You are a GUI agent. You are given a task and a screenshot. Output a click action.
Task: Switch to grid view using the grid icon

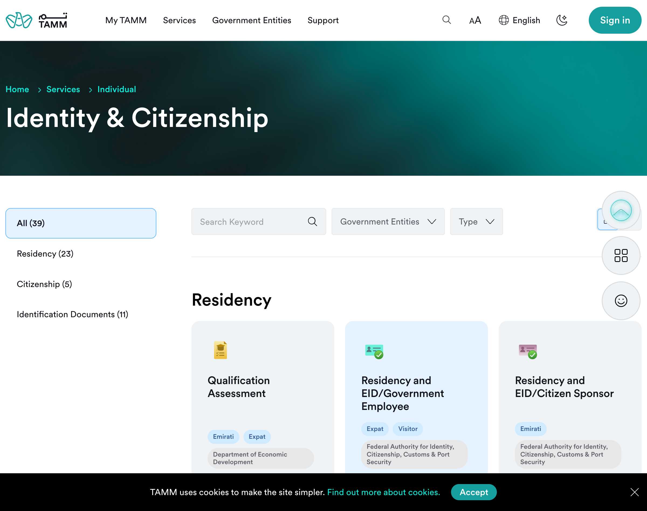coord(621,256)
